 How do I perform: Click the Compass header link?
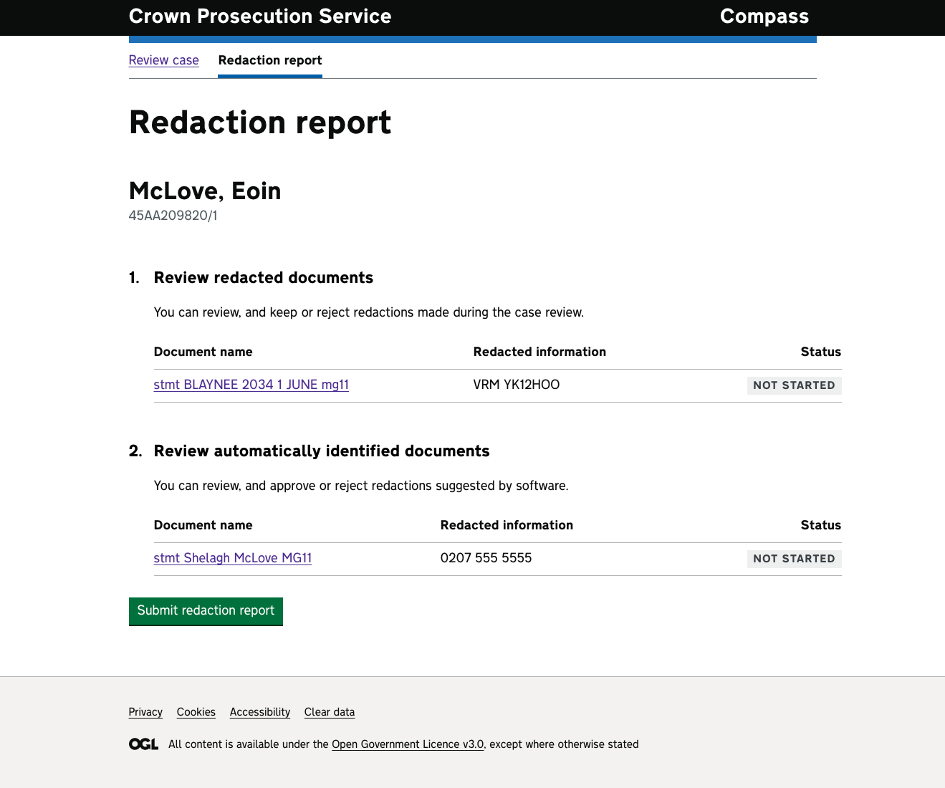tap(764, 16)
